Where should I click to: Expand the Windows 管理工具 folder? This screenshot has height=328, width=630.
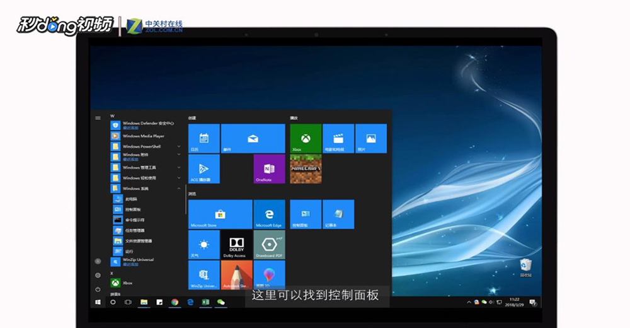coord(146,167)
